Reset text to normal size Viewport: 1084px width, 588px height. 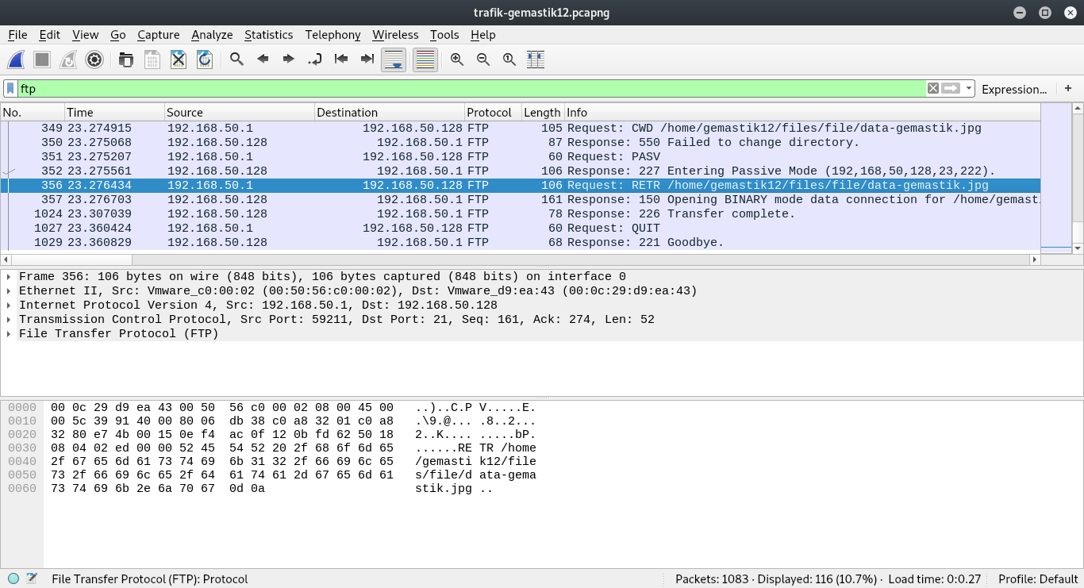(x=509, y=60)
